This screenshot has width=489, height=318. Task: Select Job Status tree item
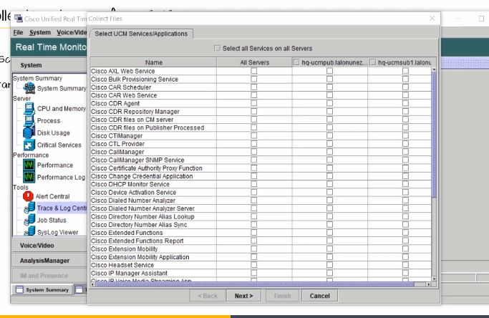(52, 220)
